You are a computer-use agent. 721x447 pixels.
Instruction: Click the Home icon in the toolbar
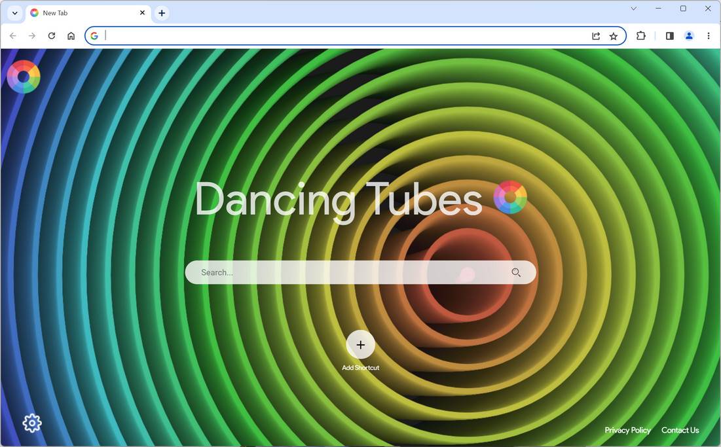[71, 36]
